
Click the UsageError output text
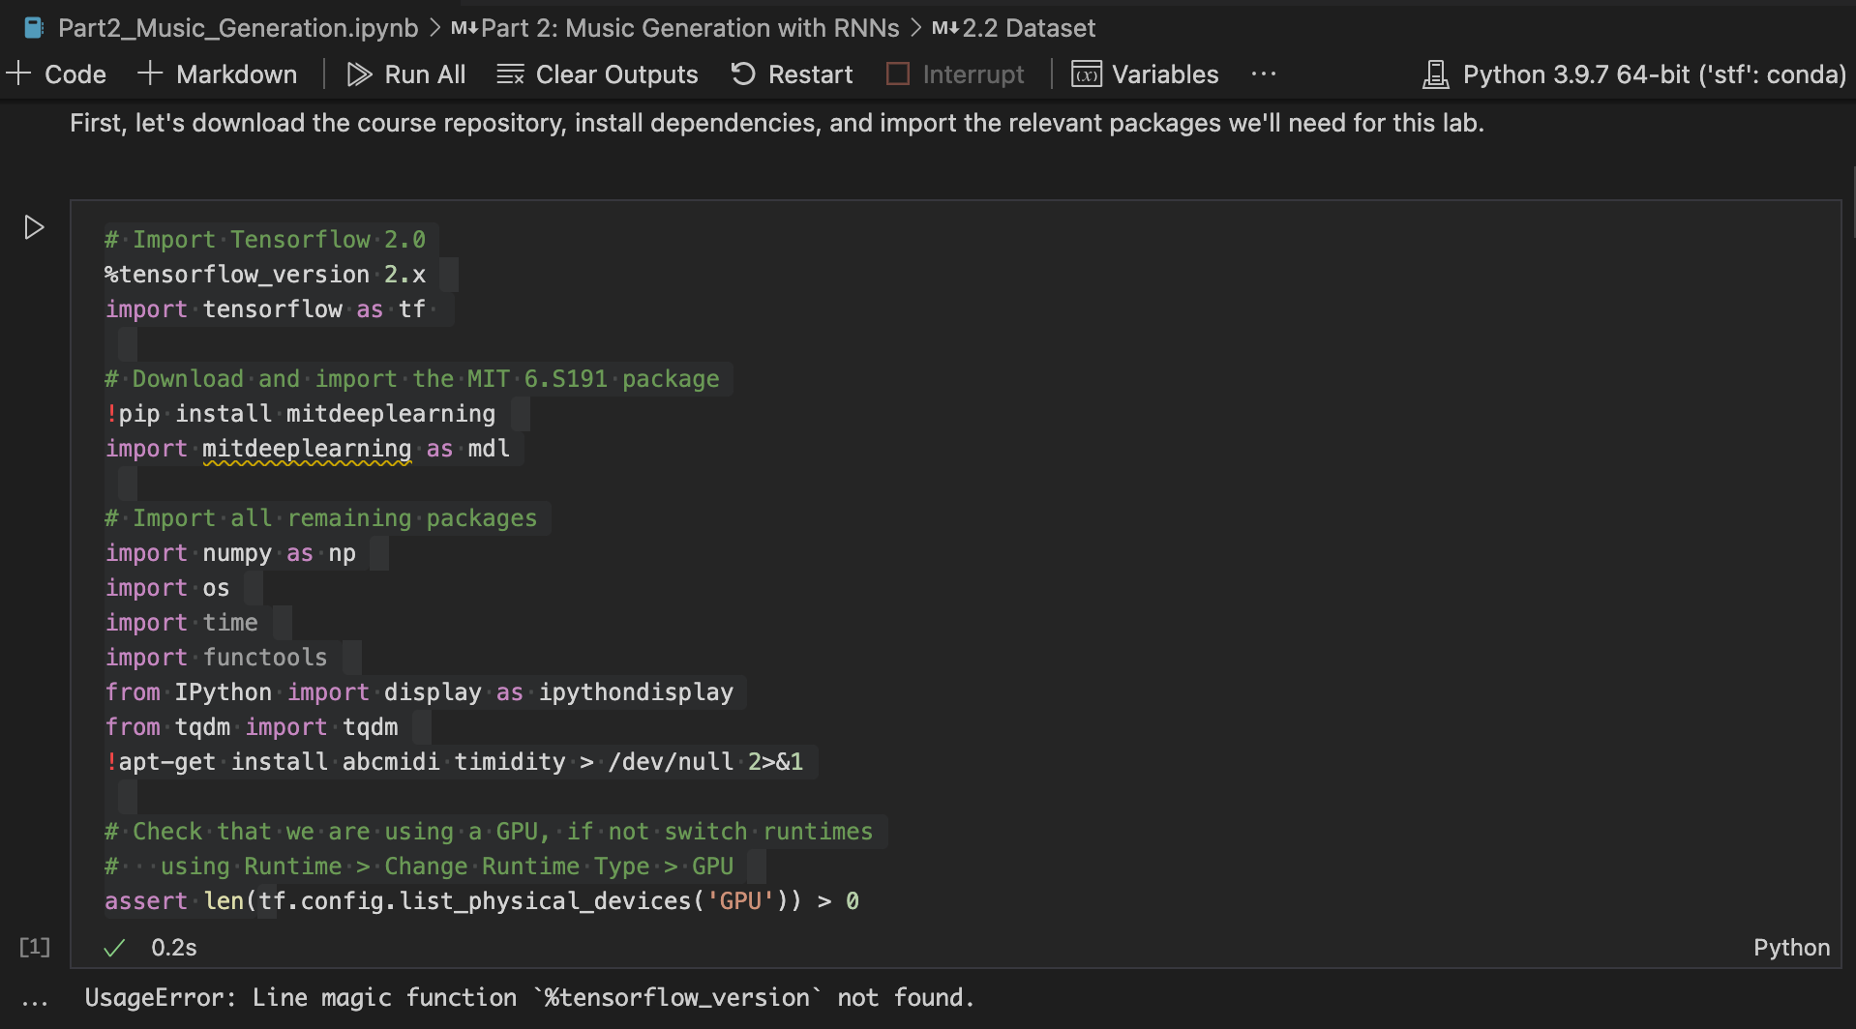click(529, 998)
